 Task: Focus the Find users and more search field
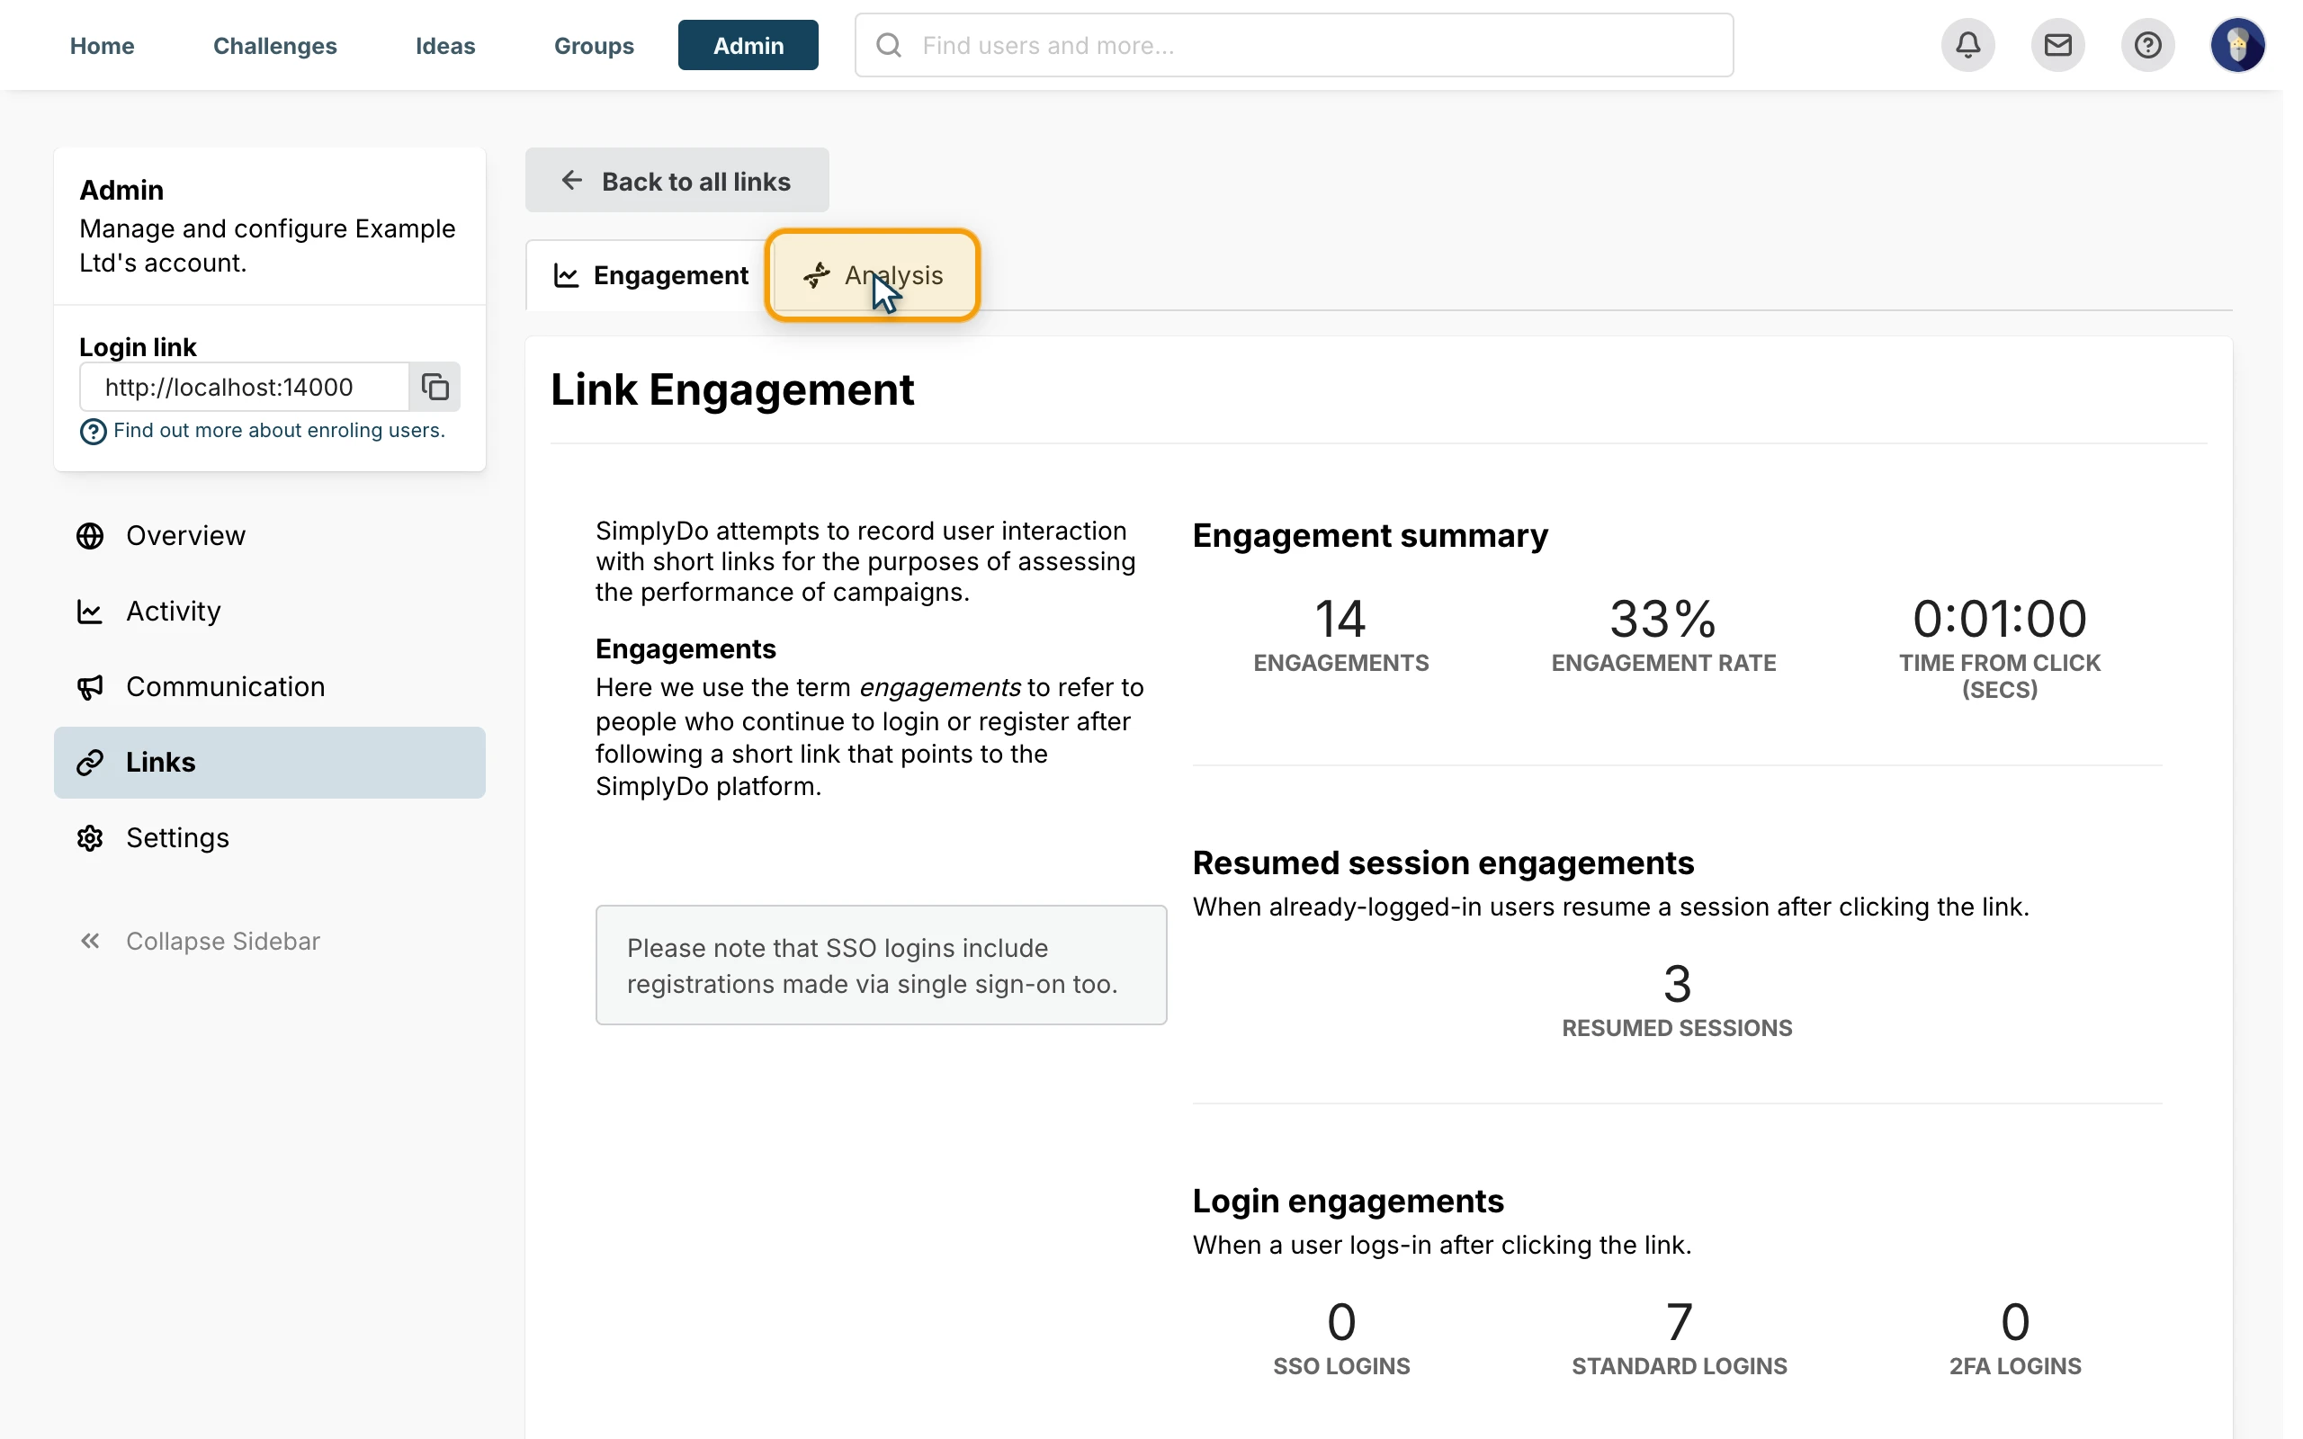point(1294,45)
